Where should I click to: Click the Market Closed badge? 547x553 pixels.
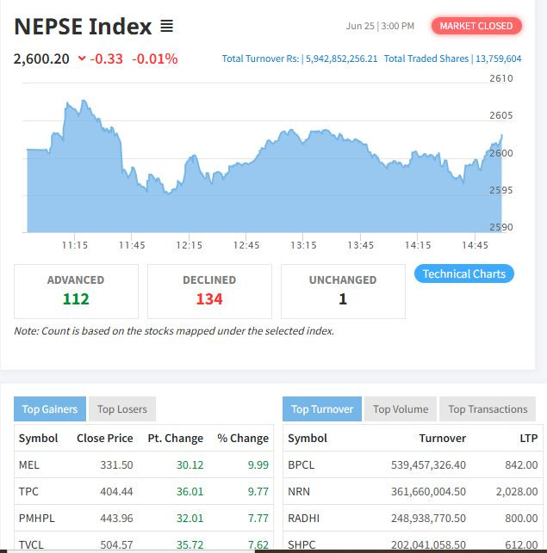(476, 26)
